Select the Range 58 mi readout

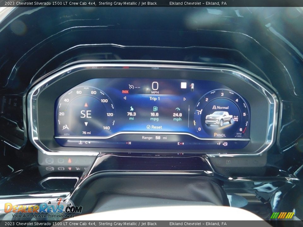(154, 138)
